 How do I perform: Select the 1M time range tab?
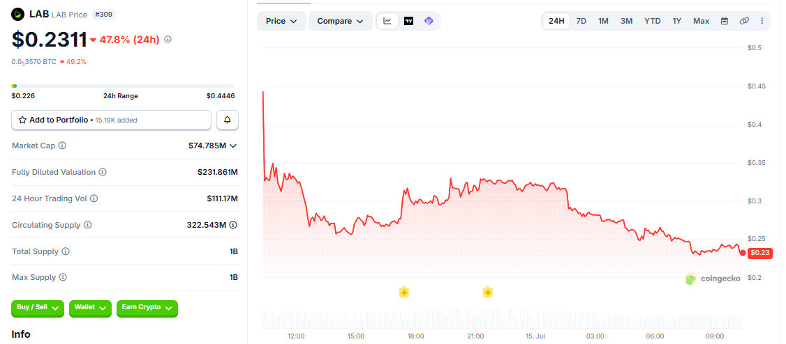pyautogui.click(x=603, y=21)
